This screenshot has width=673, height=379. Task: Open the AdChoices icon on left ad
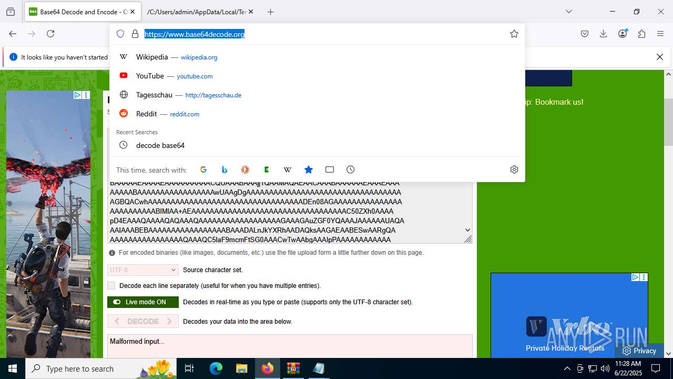[77, 95]
